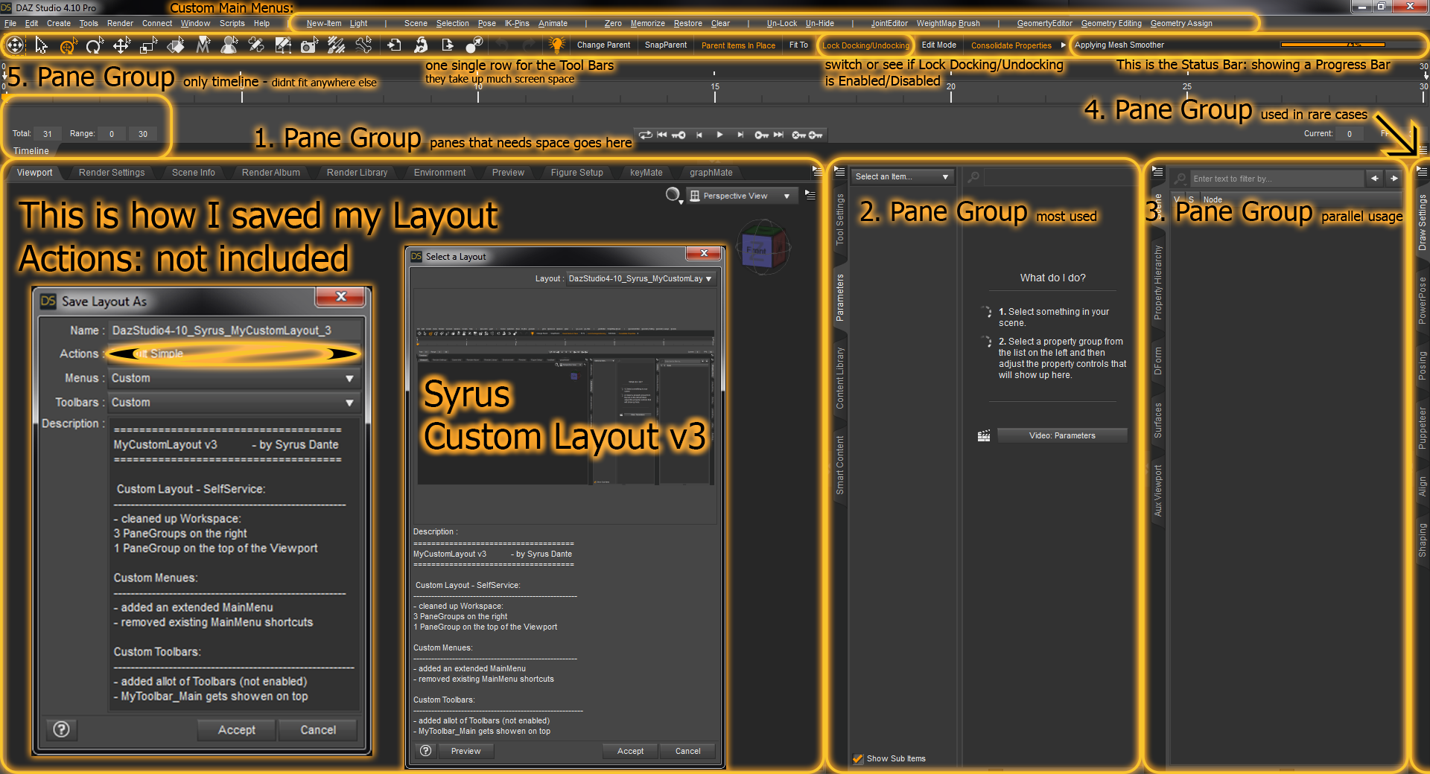Open Parameters pane group options menu
This screenshot has height=774, width=1430.
(x=839, y=172)
